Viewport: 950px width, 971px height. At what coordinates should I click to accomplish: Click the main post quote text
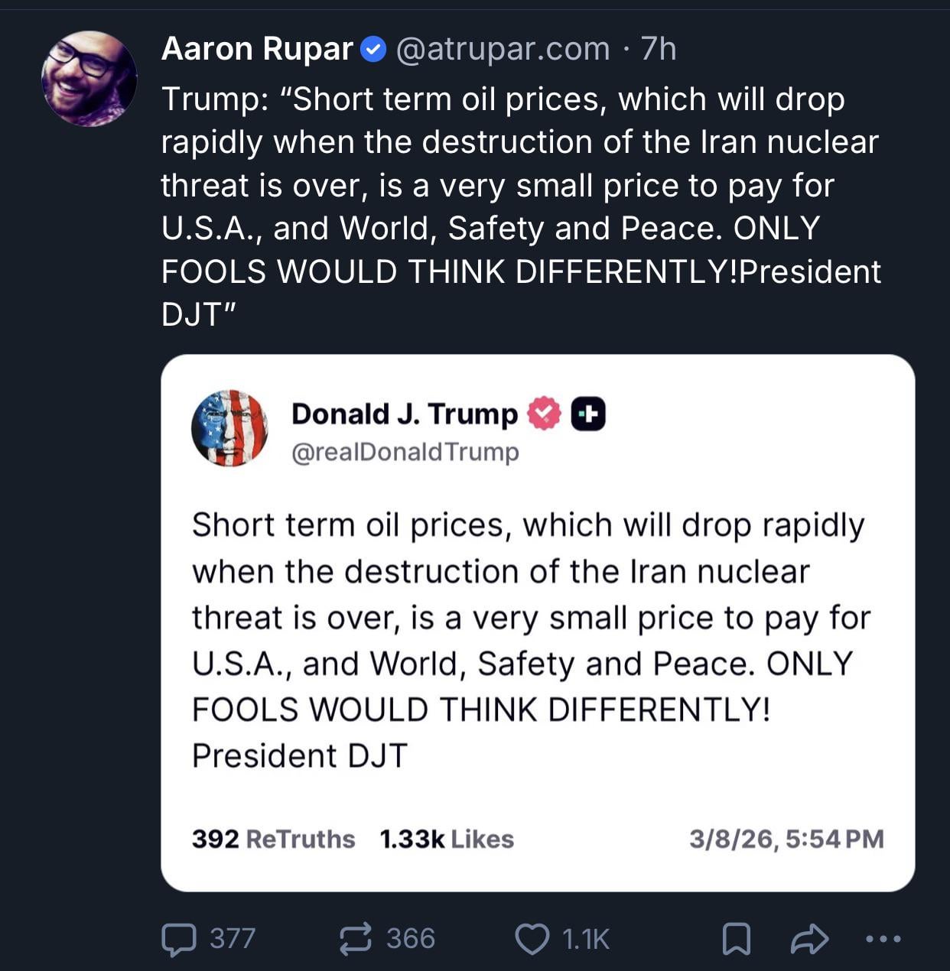tap(520, 206)
